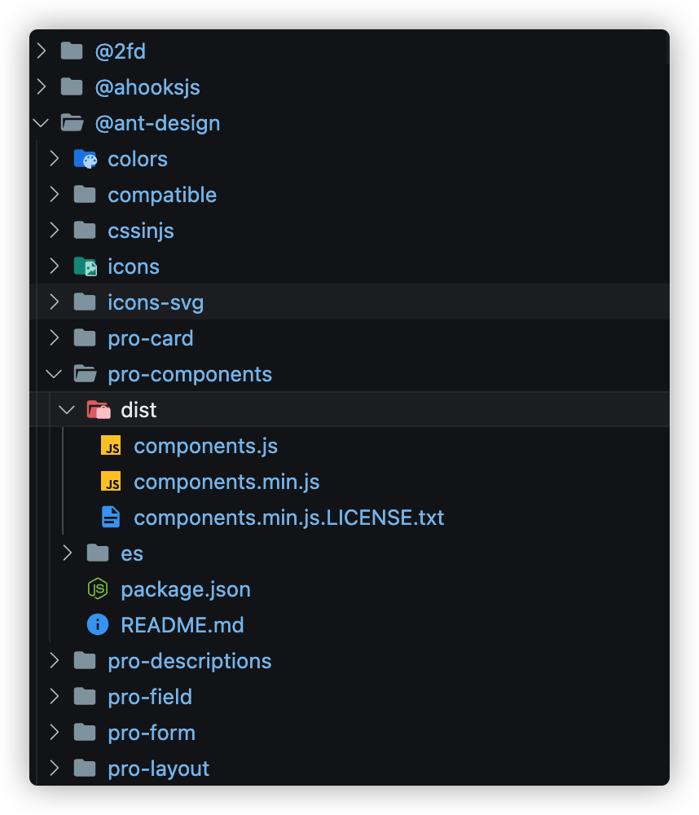This screenshot has height=815, width=699.
Task: Click the text file icon for LICENSE.txt
Action: click(x=111, y=518)
